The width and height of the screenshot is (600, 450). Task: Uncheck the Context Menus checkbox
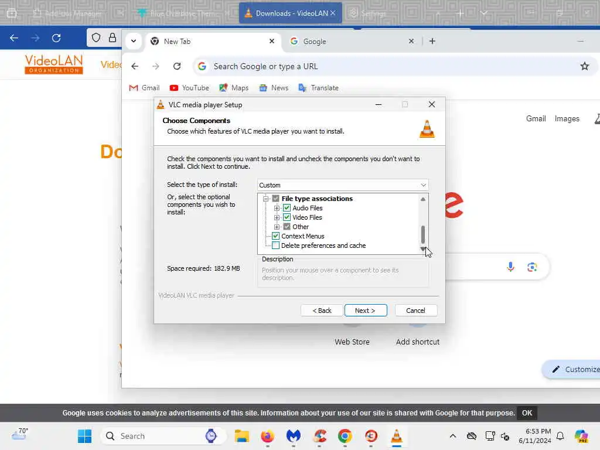pyautogui.click(x=275, y=236)
